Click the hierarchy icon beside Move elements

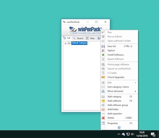(103, 91)
